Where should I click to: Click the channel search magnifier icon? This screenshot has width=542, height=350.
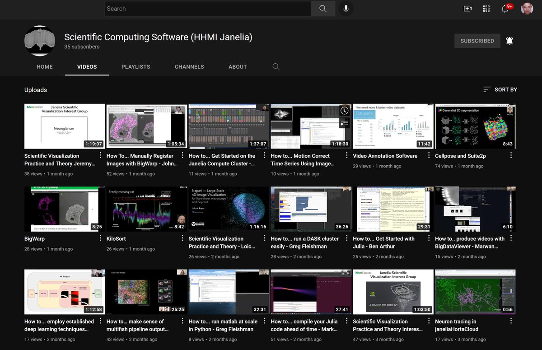tap(276, 67)
